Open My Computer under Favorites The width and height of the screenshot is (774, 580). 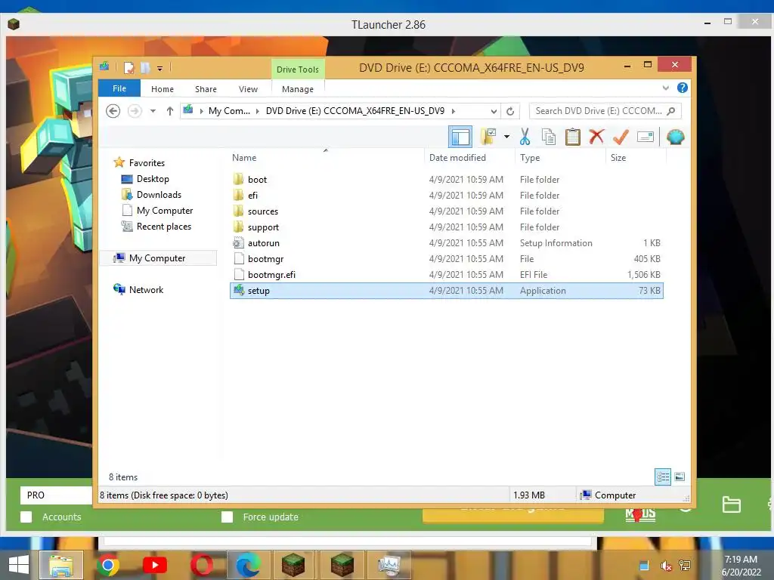point(164,211)
